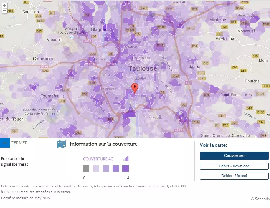Click the airport plane icon near Blagnac
Viewport: 270px width, 208px height.
tap(72, 37)
